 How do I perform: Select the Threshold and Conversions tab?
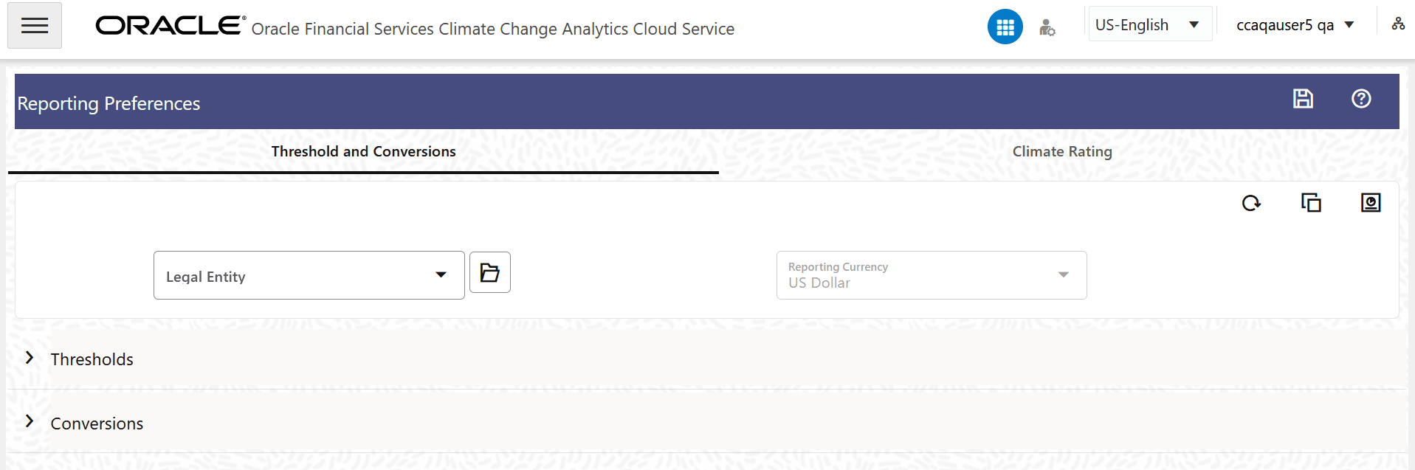pyautogui.click(x=362, y=152)
